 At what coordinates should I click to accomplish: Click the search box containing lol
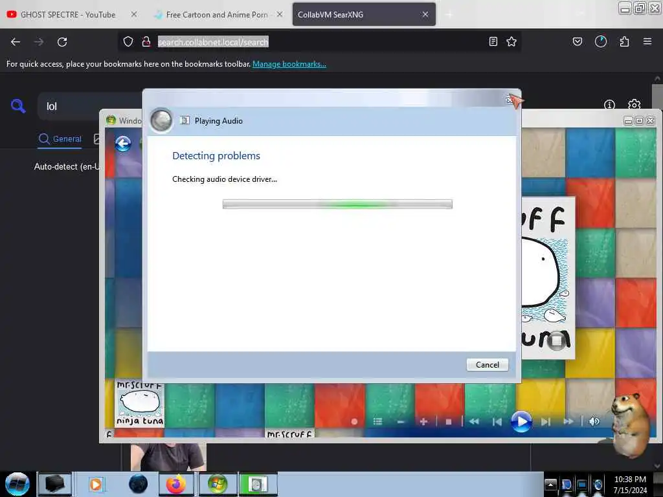[89, 106]
